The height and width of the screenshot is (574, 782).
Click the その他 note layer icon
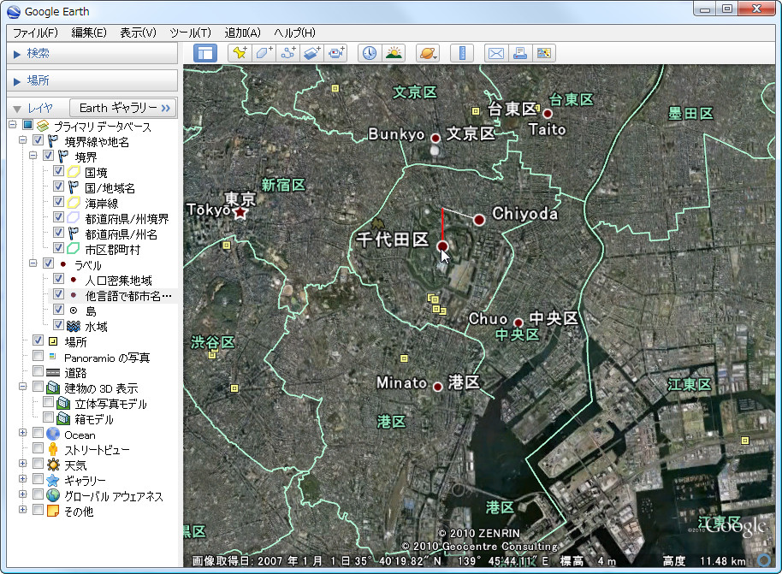(53, 511)
